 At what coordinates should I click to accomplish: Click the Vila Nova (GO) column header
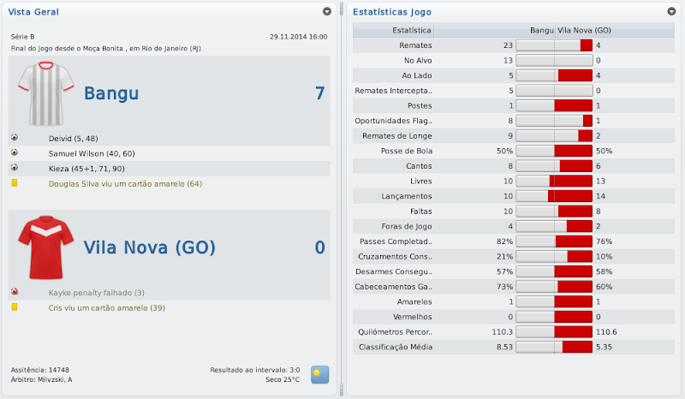pos(578,30)
